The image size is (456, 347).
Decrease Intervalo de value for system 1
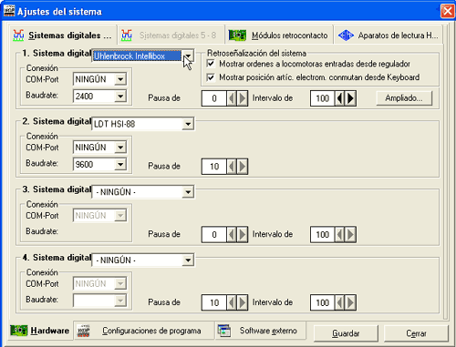click(x=340, y=98)
